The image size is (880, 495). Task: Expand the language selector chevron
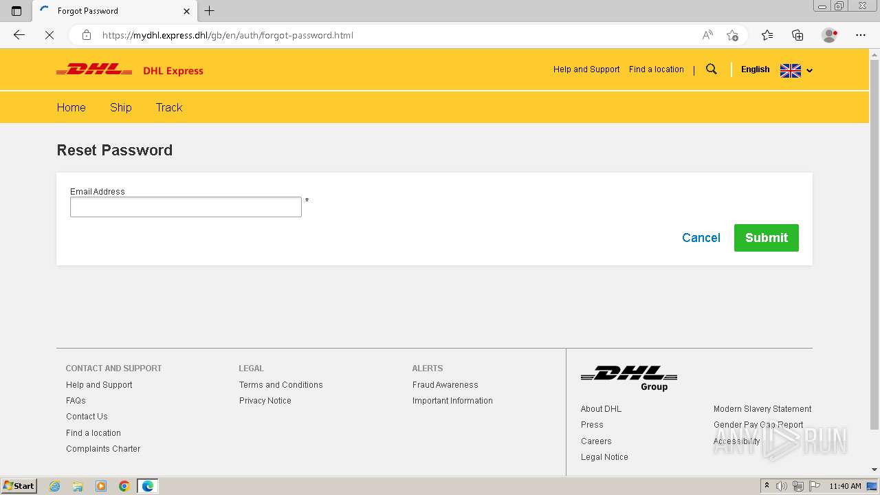809,70
